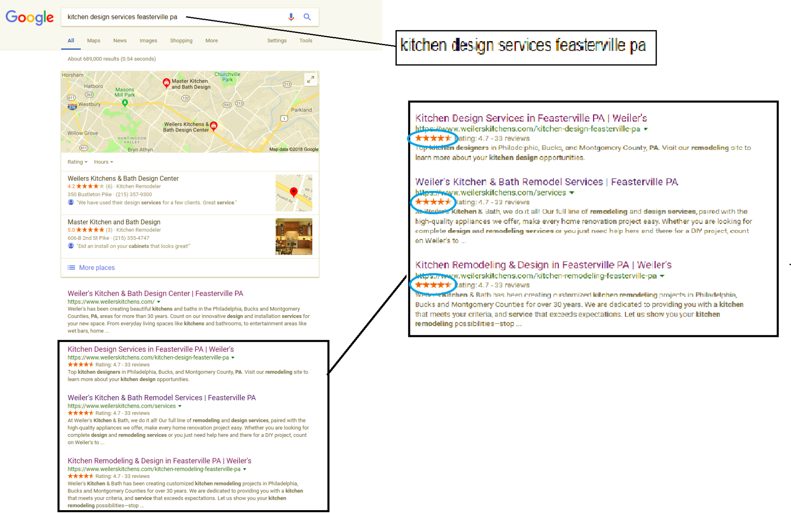Click the "Bryn Athyn" map label
The height and width of the screenshot is (513, 791).
(140, 150)
